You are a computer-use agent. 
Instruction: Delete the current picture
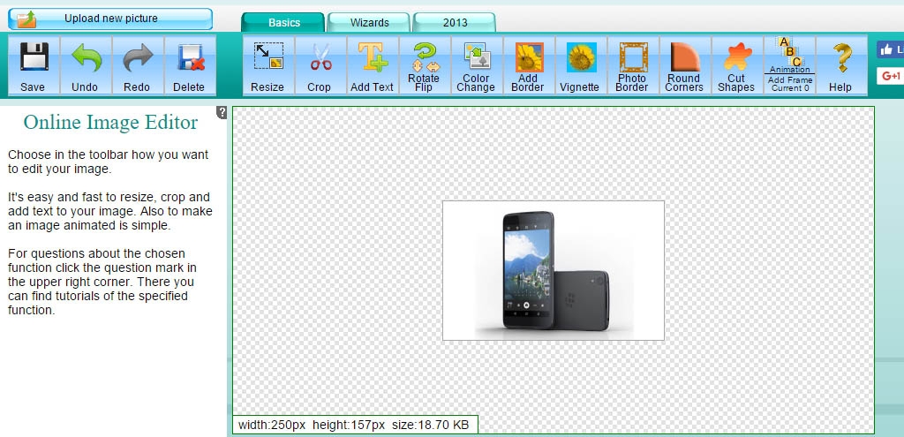click(190, 65)
